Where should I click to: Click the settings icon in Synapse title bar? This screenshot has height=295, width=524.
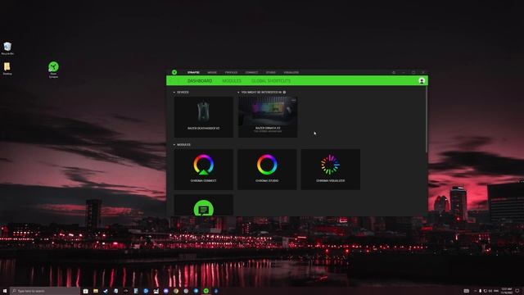[394, 72]
